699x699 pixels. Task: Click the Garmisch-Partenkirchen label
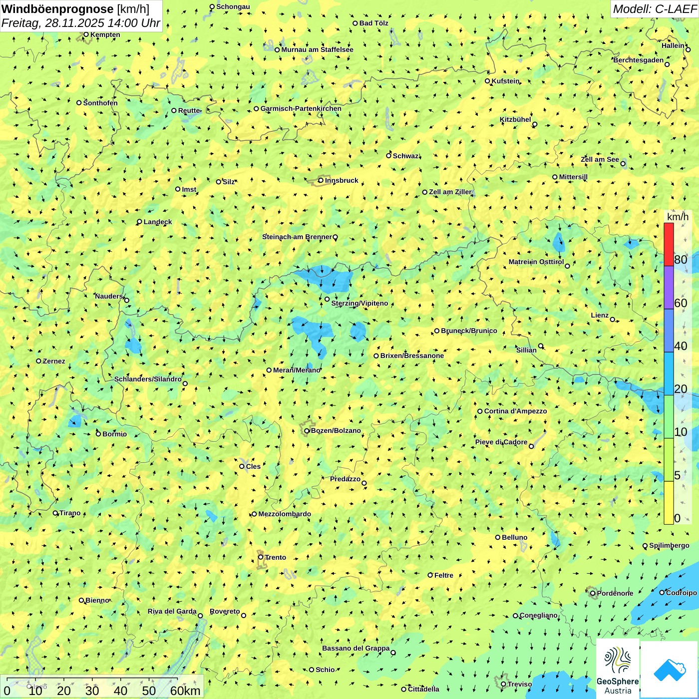click(x=301, y=108)
